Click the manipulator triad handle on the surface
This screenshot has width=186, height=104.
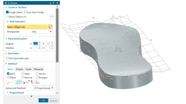tap(119, 49)
